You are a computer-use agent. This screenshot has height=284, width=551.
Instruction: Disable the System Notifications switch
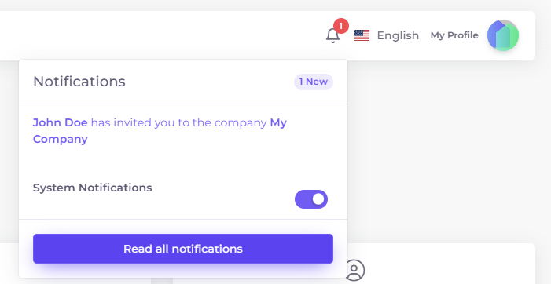311,199
